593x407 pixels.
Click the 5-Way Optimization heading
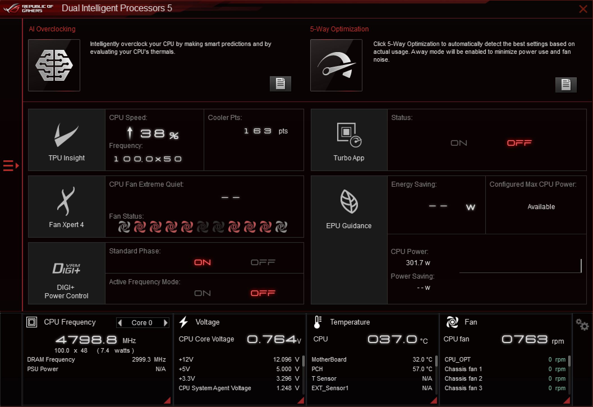tap(339, 29)
